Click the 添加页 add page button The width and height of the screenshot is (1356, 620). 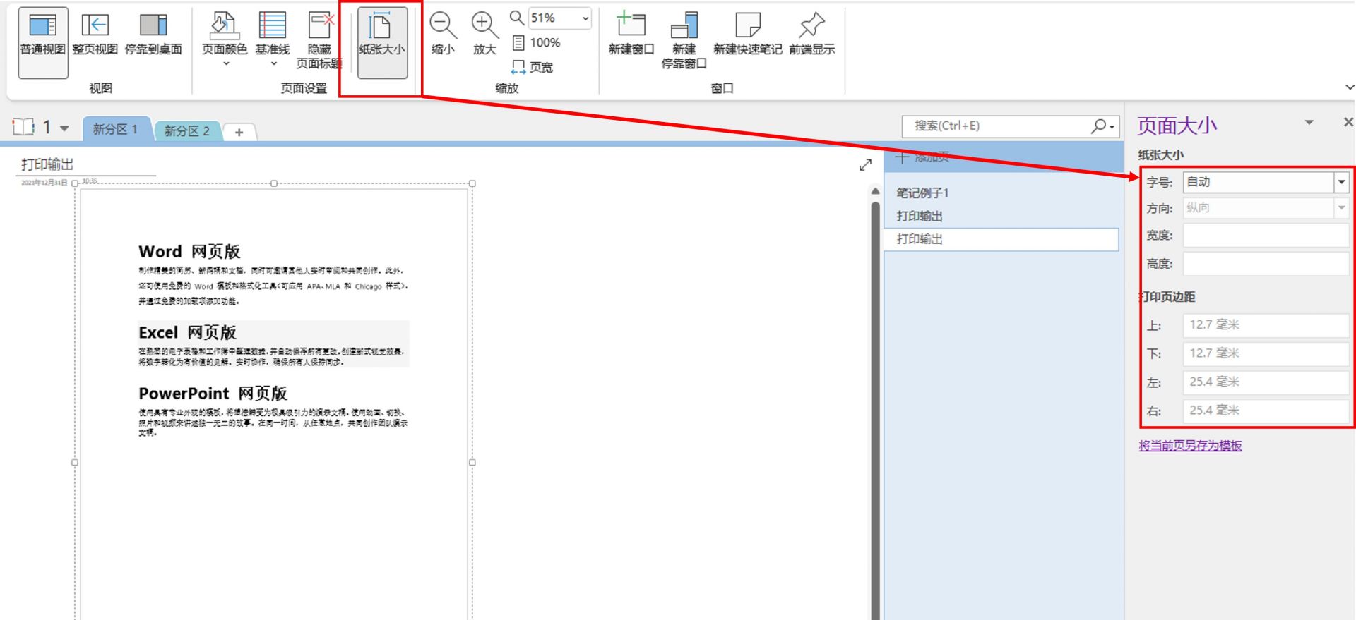click(922, 157)
